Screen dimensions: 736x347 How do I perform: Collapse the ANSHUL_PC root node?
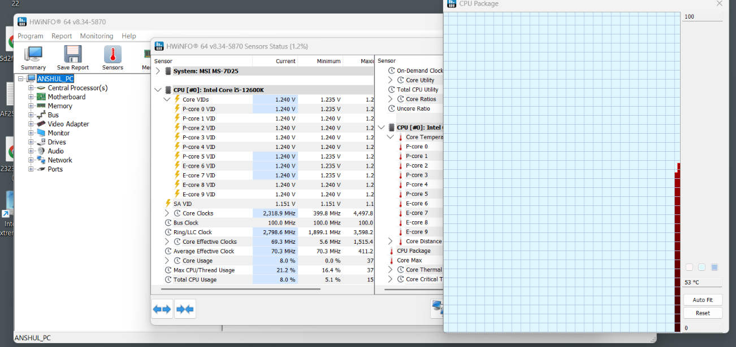pos(21,79)
